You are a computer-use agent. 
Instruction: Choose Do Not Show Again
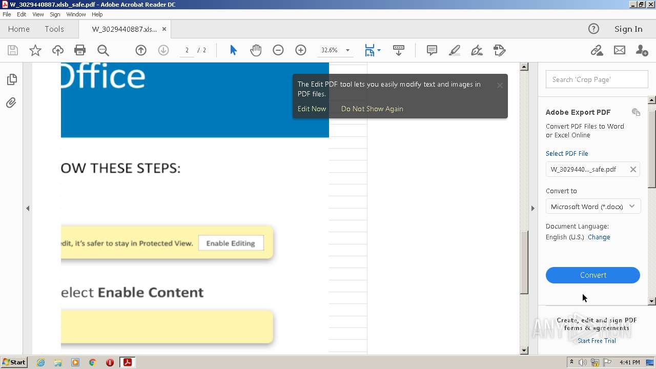click(x=372, y=109)
